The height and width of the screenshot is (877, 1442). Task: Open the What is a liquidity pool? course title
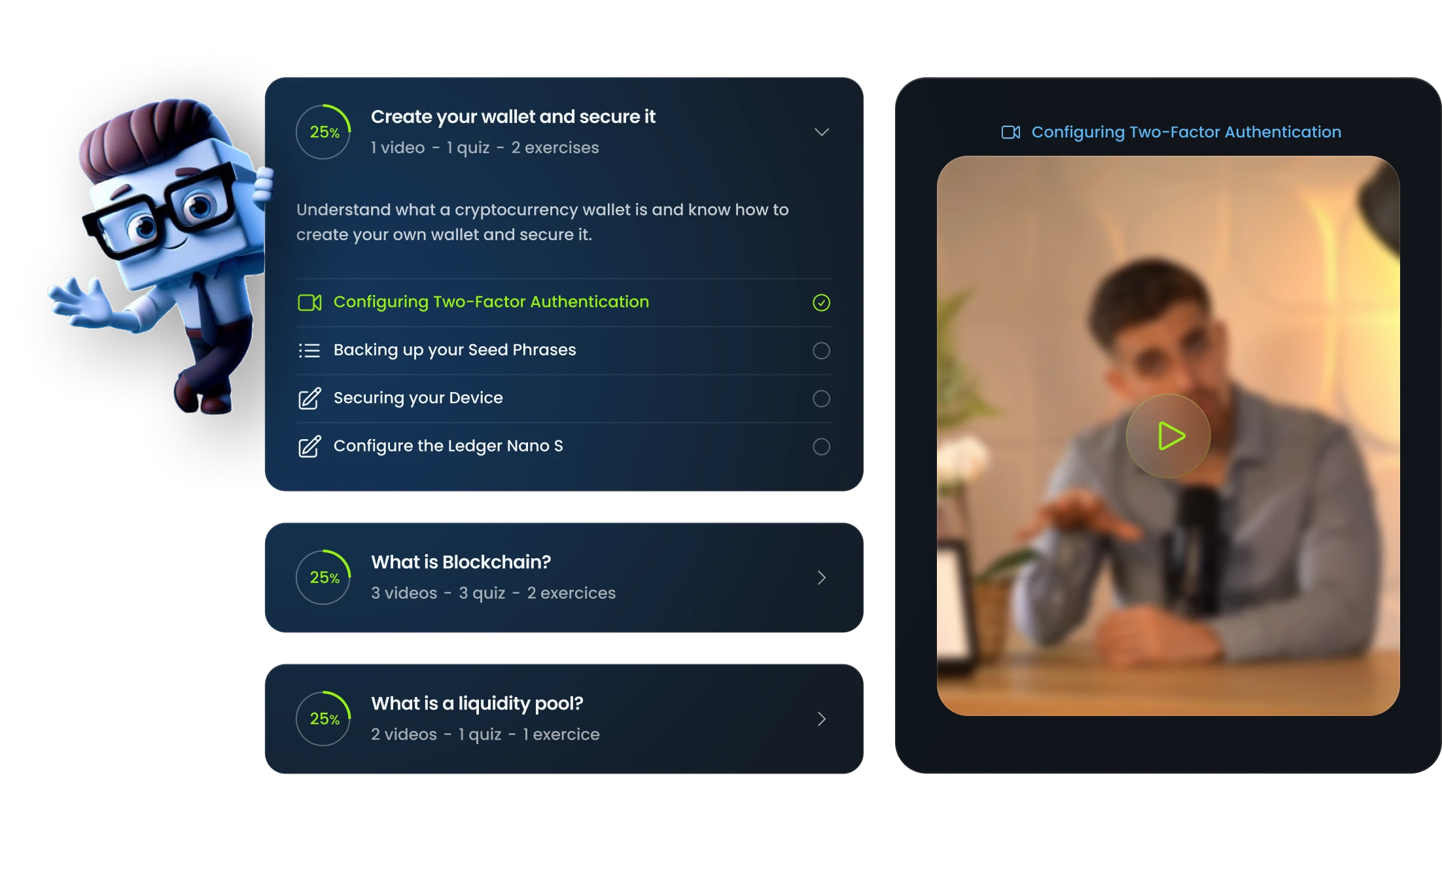[x=477, y=704]
